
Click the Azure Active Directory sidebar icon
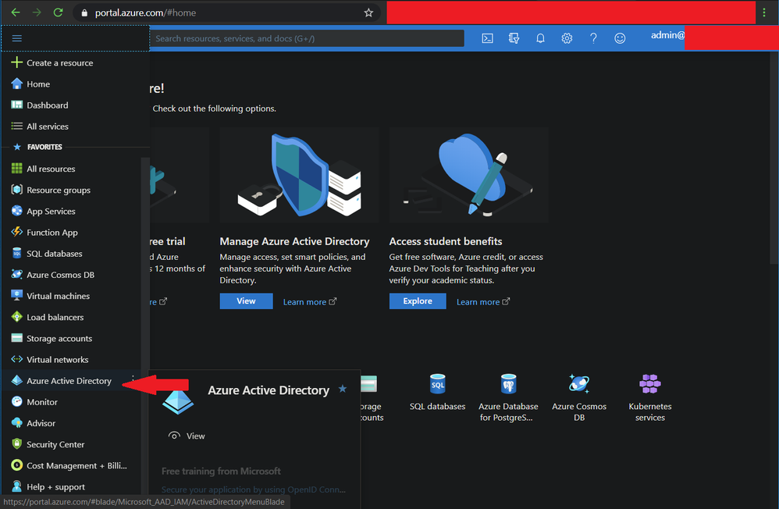17,380
